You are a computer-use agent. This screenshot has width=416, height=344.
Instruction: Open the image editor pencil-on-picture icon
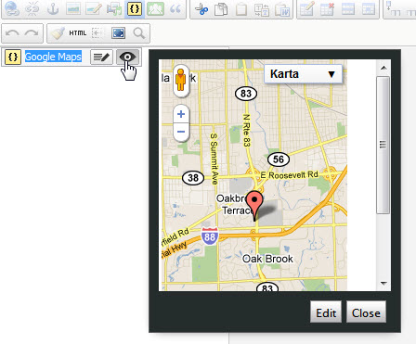coord(94,9)
